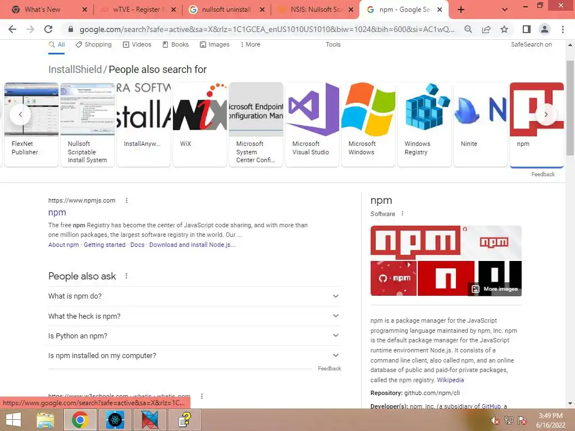Click the forward navigation arrow

coord(30,29)
